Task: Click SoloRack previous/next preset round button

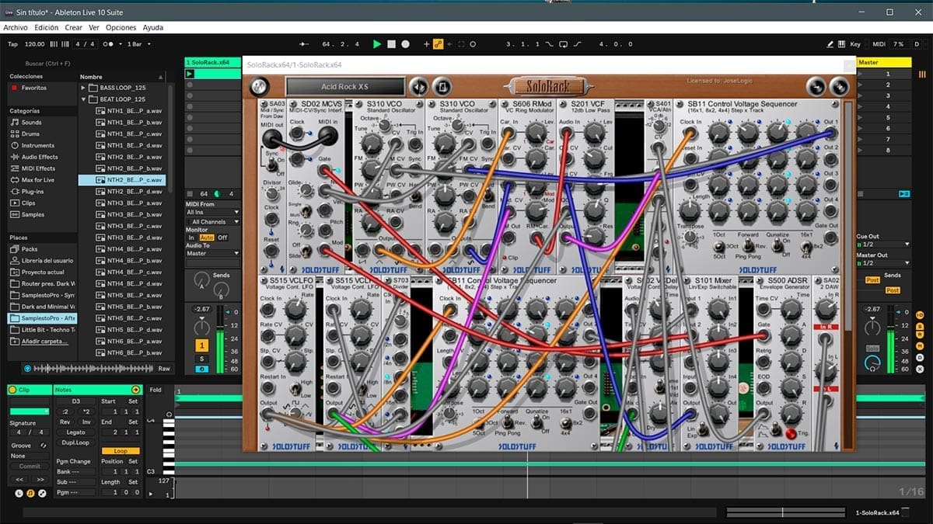Action: pyautogui.click(x=418, y=87)
